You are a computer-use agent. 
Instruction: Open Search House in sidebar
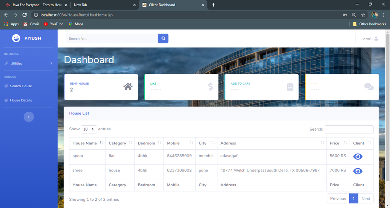(x=21, y=86)
